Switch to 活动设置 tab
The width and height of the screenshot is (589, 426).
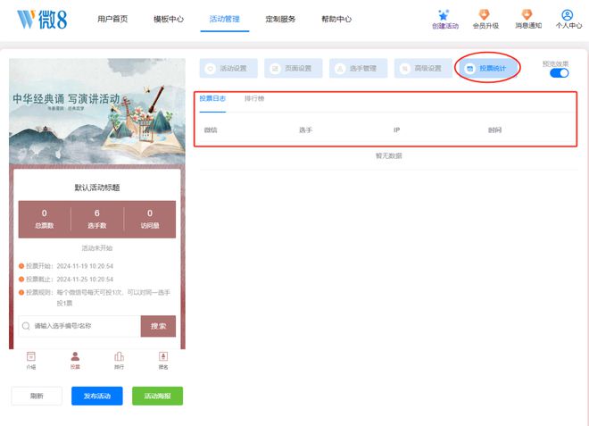[x=228, y=68]
